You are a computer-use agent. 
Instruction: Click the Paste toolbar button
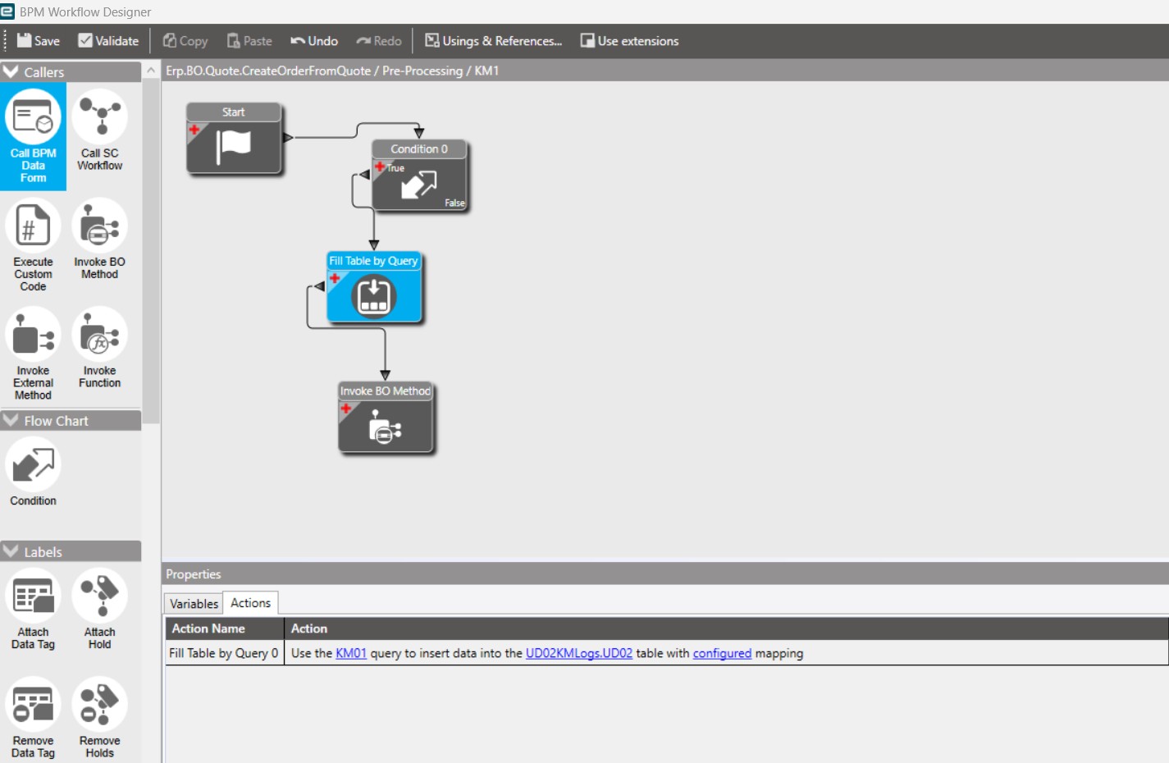(249, 41)
